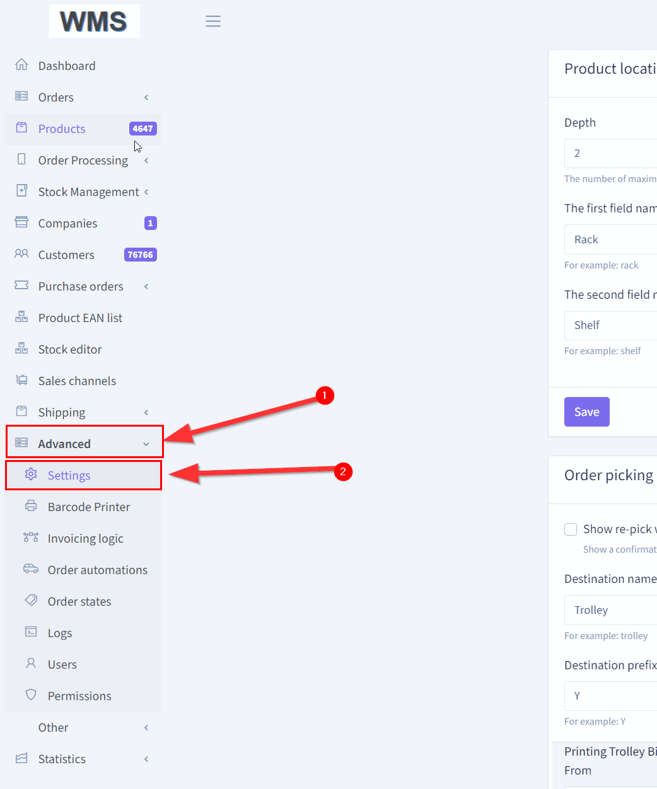This screenshot has height=789, width=657.
Task: Click the Invoicing logic icon
Action: pyautogui.click(x=31, y=538)
